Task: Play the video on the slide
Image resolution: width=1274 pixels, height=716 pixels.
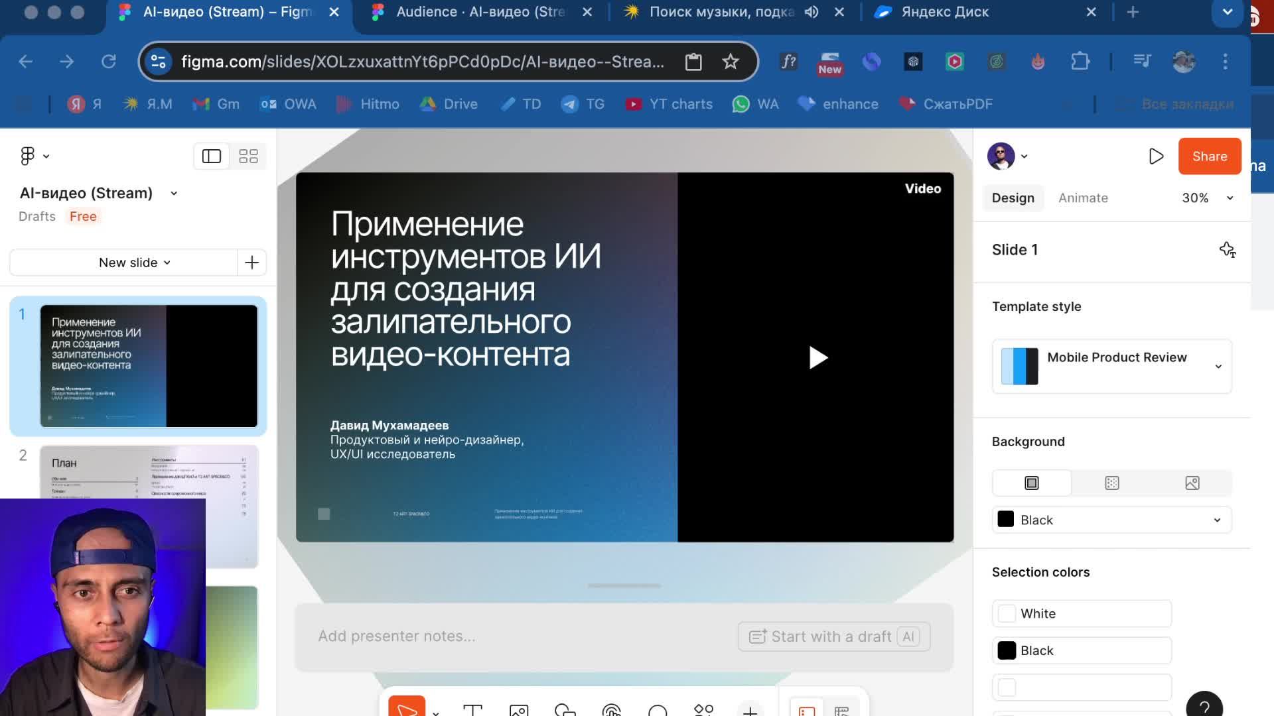Action: point(817,358)
